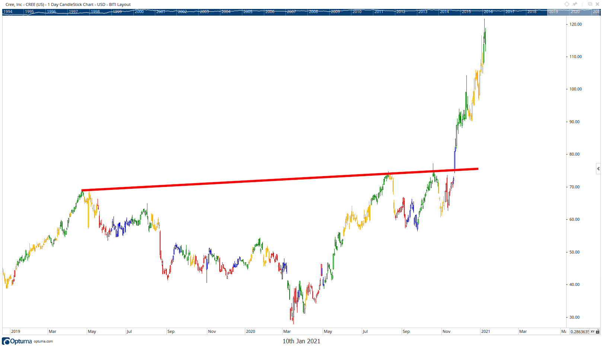Image resolution: width=603 pixels, height=347 pixels.
Task: Click the diamond icon in chart header
Action: [x=567, y=4]
